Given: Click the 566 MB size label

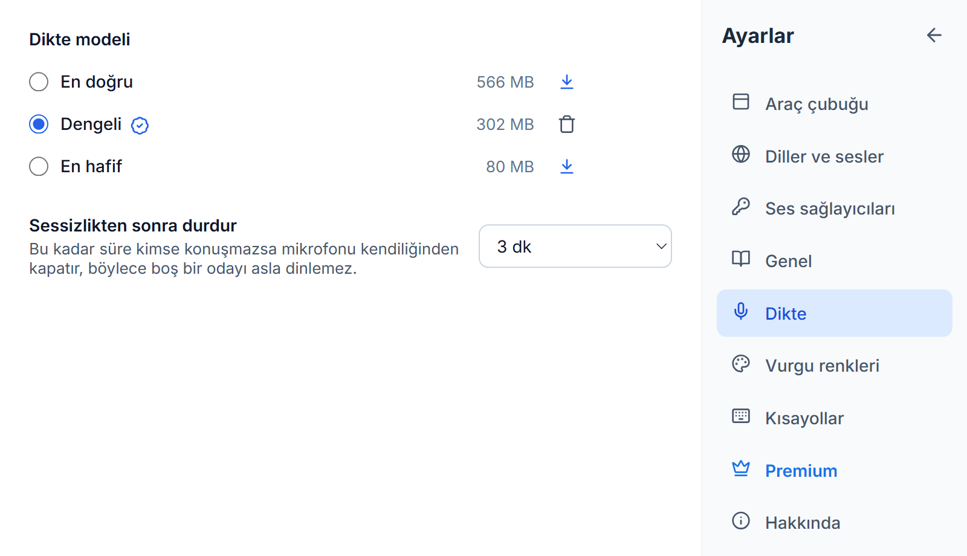Looking at the screenshot, I should tap(505, 82).
